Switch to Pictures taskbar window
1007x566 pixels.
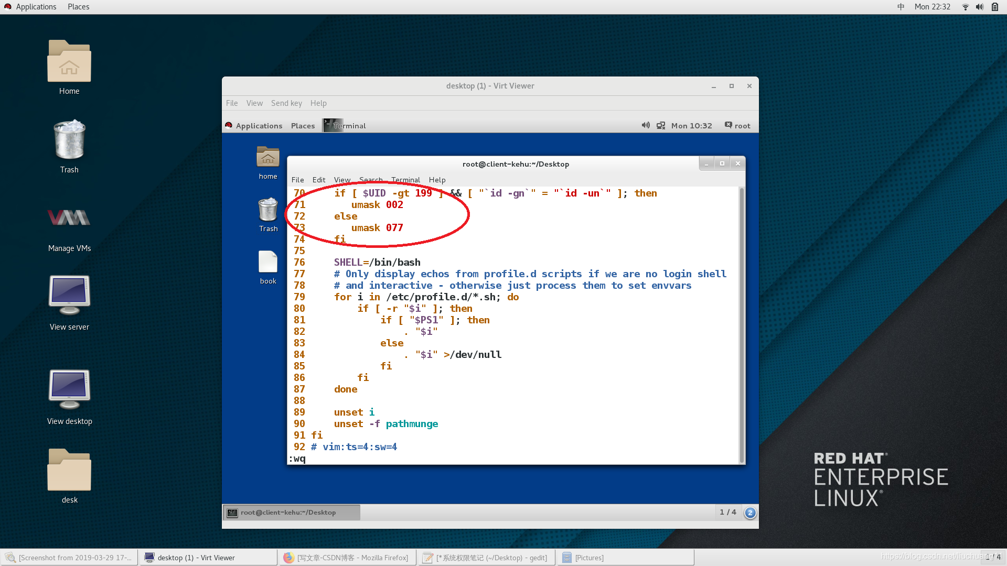pyautogui.click(x=625, y=558)
